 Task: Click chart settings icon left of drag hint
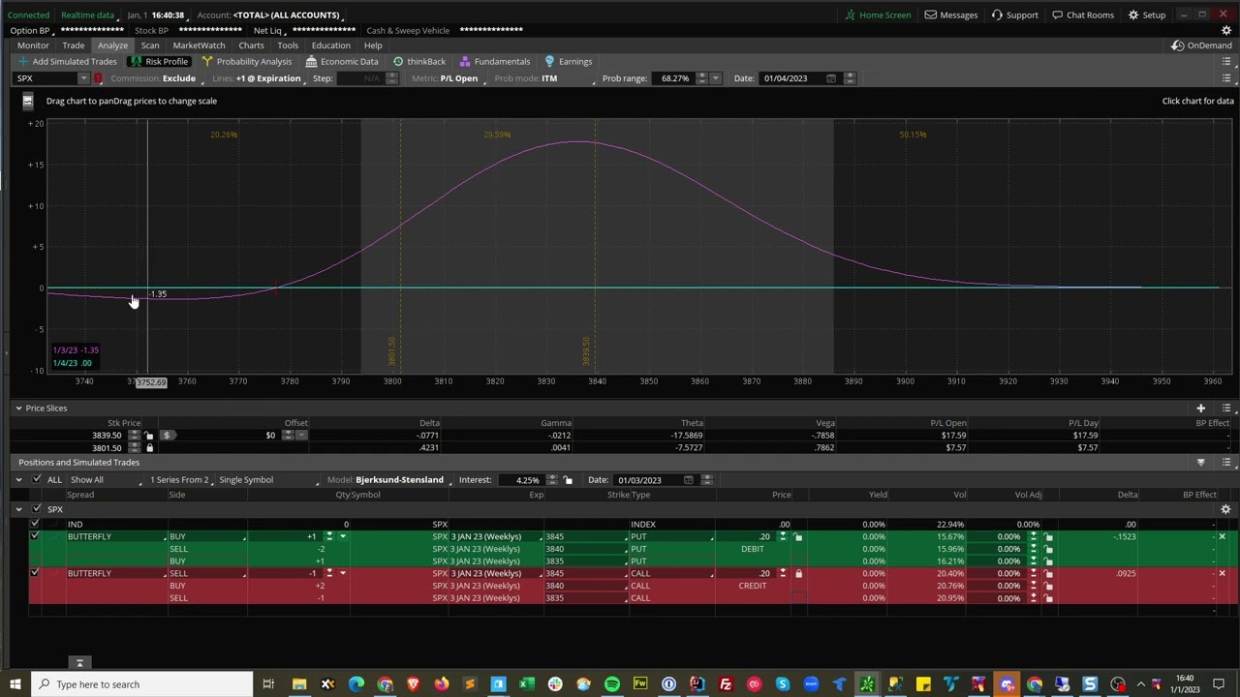(27, 101)
